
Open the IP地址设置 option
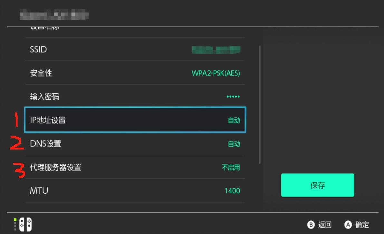(135, 120)
